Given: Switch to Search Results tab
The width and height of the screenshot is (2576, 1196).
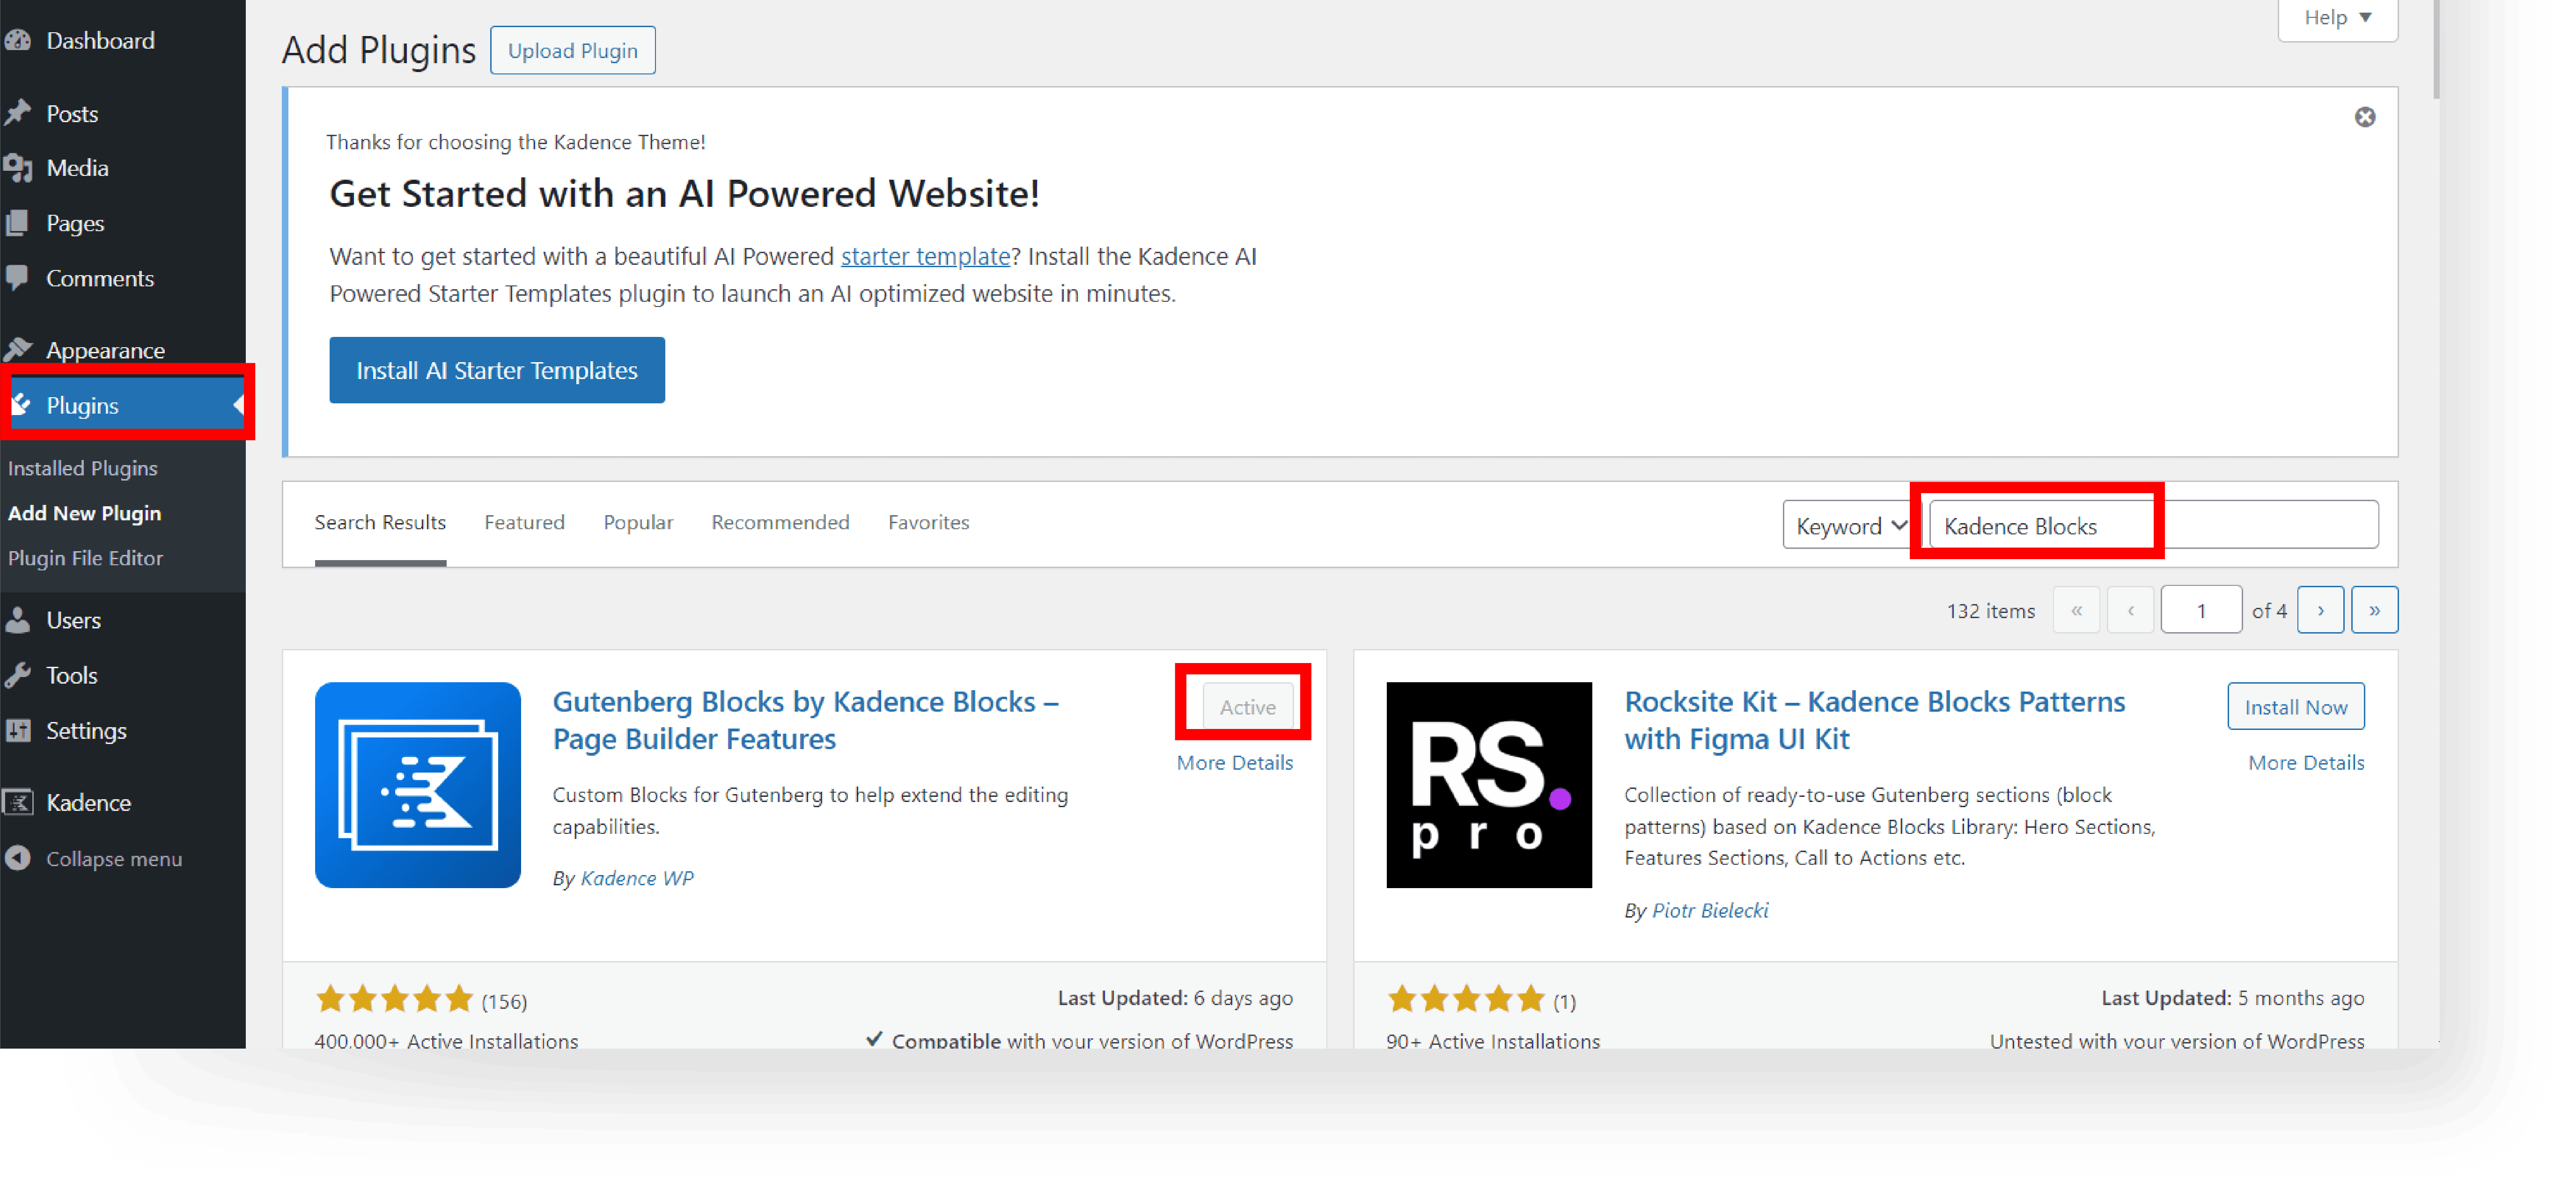Looking at the screenshot, I should 380,523.
